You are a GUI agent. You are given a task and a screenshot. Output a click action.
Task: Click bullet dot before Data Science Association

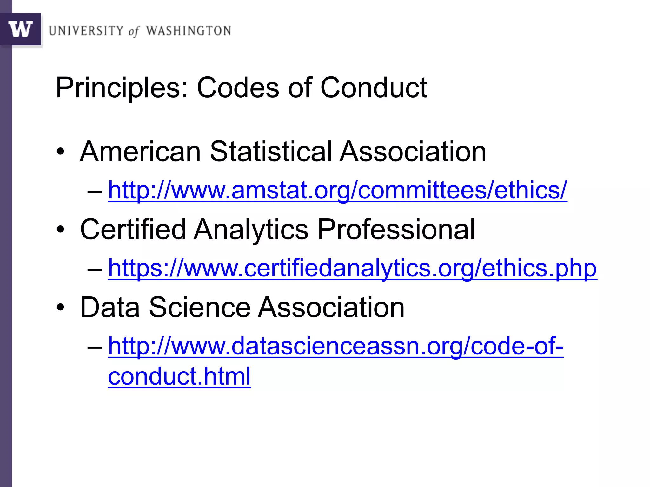(x=60, y=307)
